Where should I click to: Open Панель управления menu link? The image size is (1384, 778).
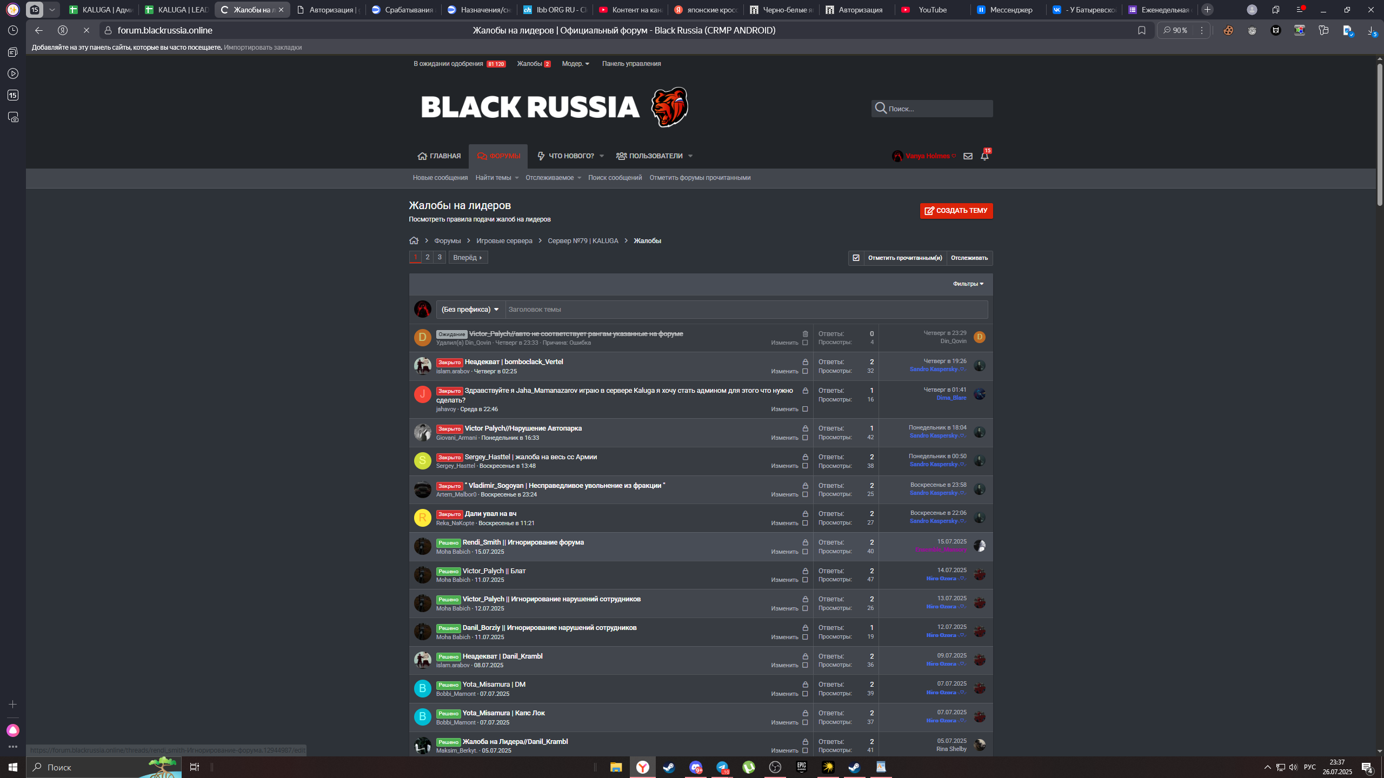tap(631, 64)
